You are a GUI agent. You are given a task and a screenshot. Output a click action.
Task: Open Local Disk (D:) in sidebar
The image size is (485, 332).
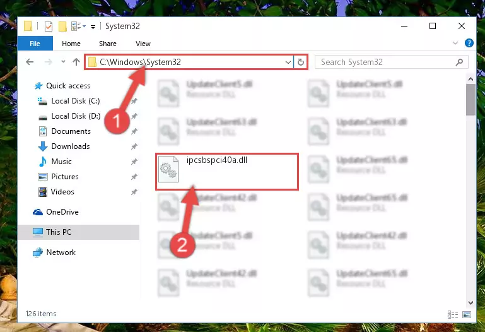click(76, 116)
